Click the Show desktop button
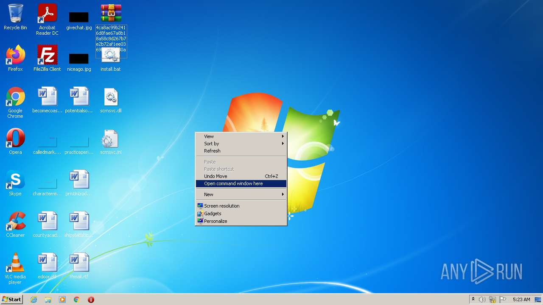 [538, 299]
